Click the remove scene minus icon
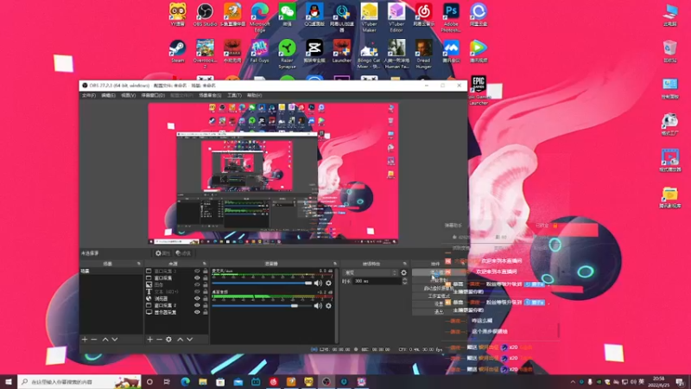The image size is (691, 389). pyautogui.click(x=94, y=339)
